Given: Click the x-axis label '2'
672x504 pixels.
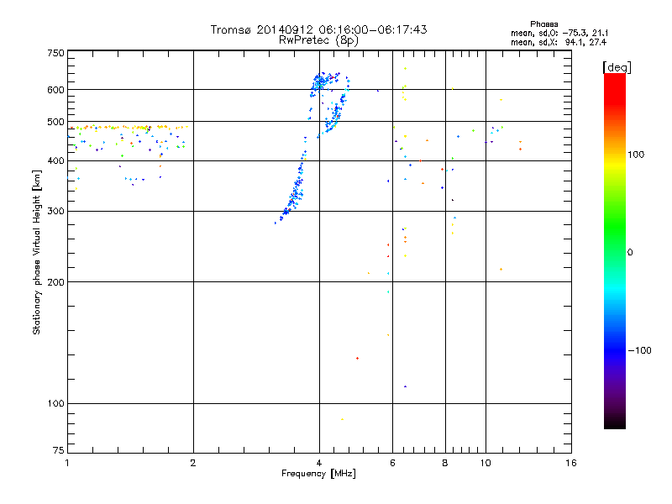Looking at the screenshot, I should [193, 463].
